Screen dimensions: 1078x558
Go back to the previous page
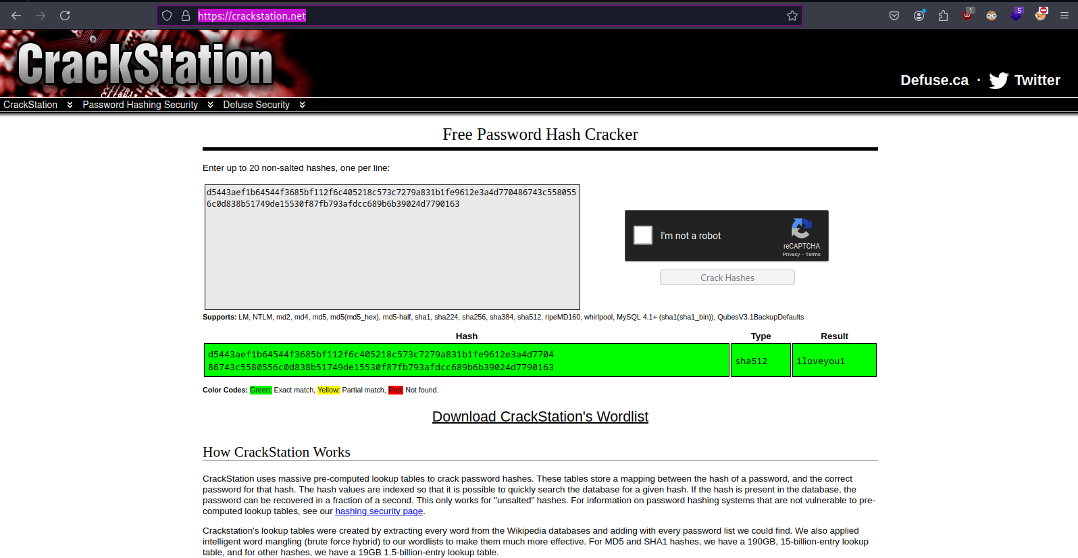(x=16, y=16)
